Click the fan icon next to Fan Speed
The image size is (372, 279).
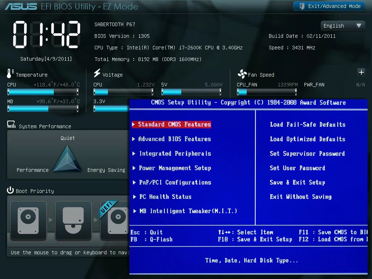[242, 74]
